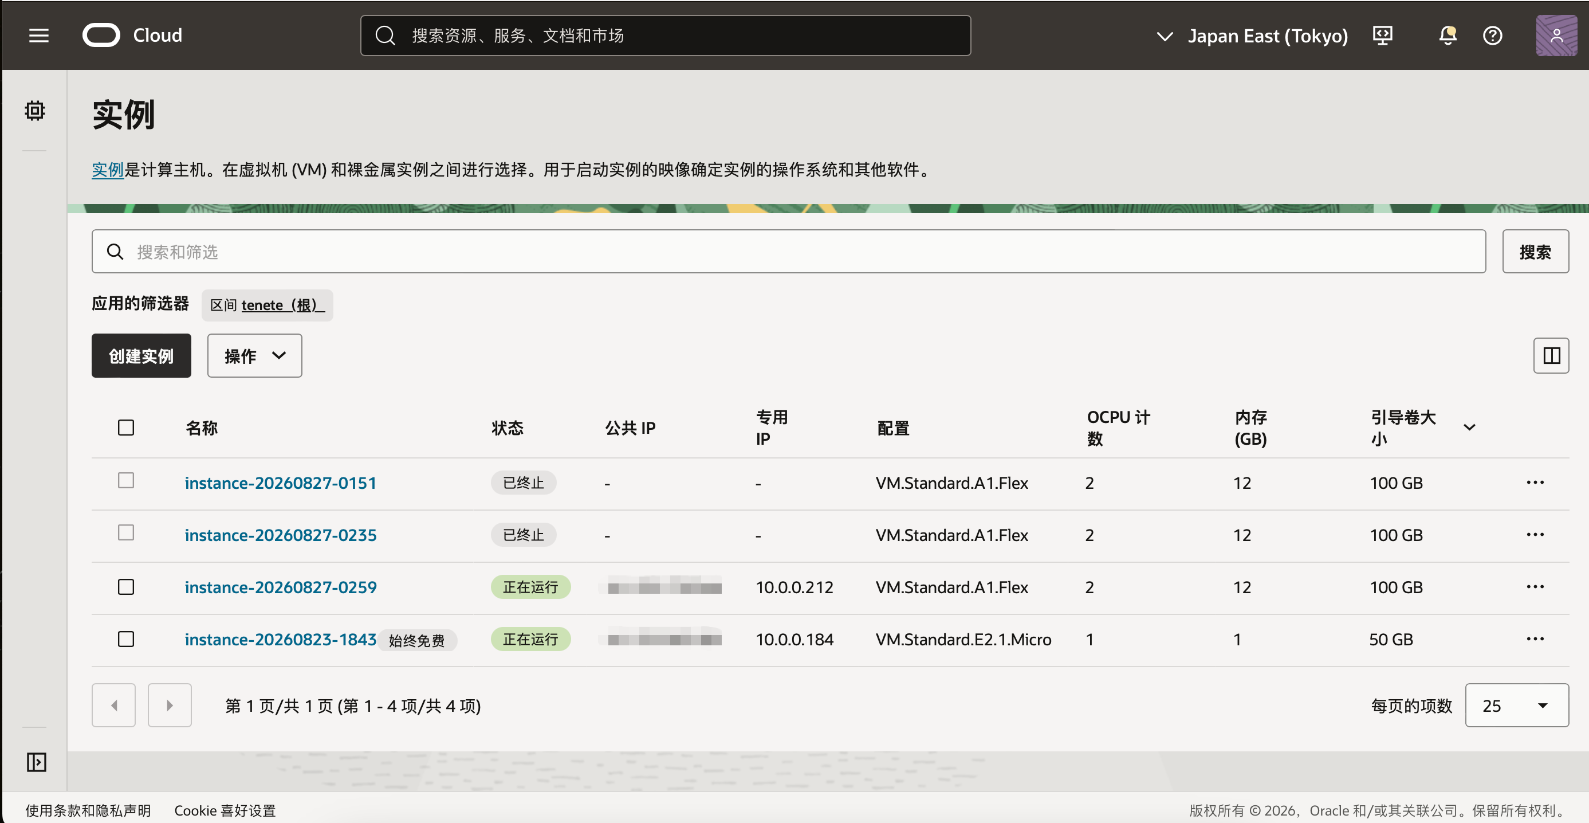Click the magnifier icon in top search bar
The width and height of the screenshot is (1589, 823).
pos(386,36)
